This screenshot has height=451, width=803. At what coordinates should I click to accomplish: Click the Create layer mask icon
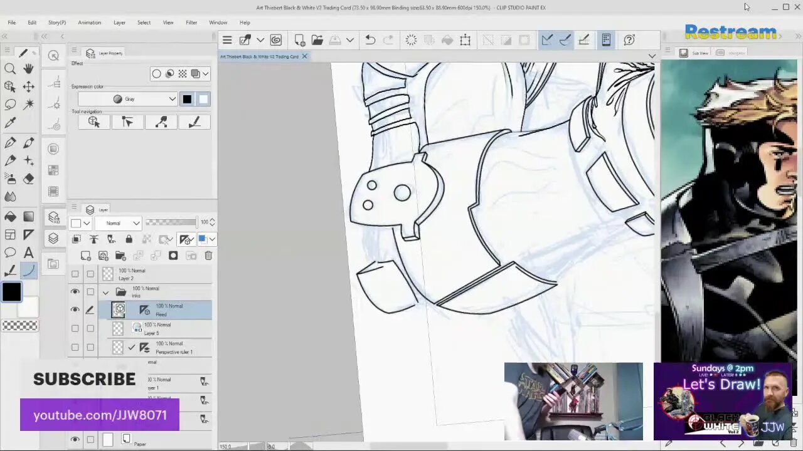click(173, 256)
